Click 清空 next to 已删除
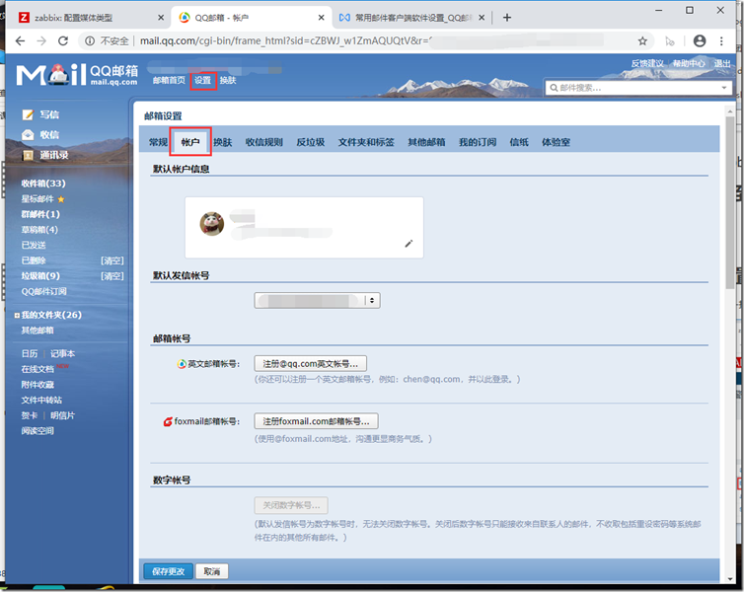744x592 pixels. pyautogui.click(x=112, y=260)
